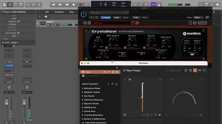Select preset 3. Arp Heaven
Image resolution: width=222 pixels, height=124 pixels.
(x=88, y=96)
